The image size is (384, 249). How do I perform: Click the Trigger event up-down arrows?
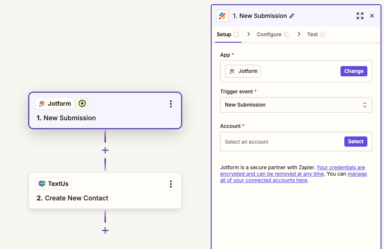[x=364, y=105]
